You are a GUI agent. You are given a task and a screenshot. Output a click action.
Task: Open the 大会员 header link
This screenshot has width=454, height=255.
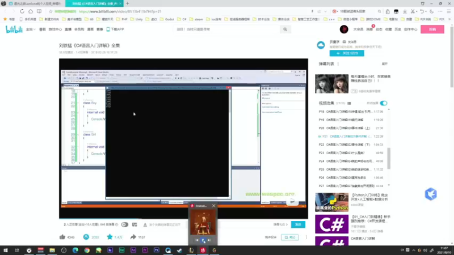coord(358,29)
